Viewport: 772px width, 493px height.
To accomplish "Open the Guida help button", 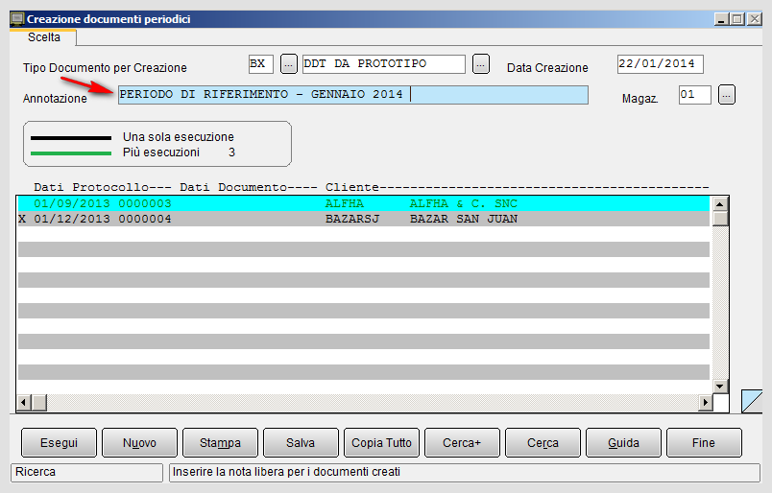I will 623,443.
